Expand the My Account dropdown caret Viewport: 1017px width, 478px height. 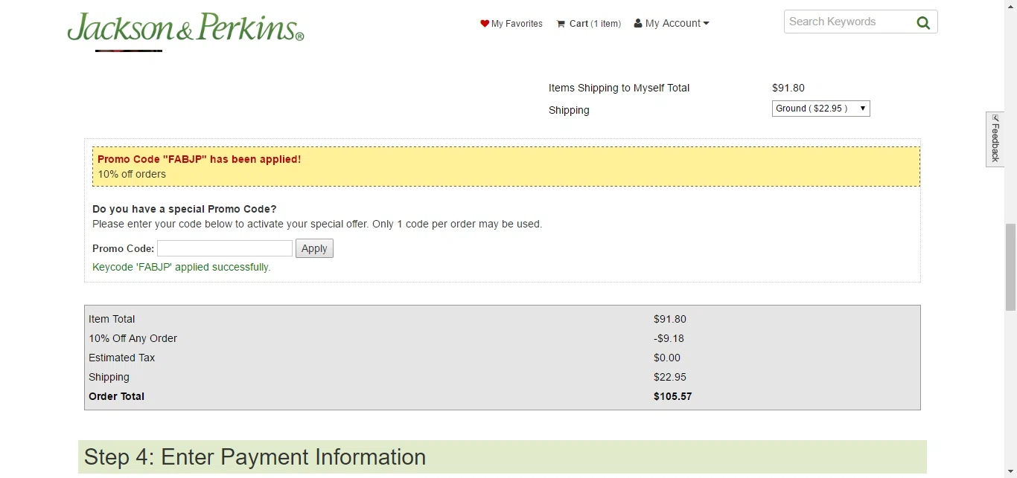coord(706,23)
